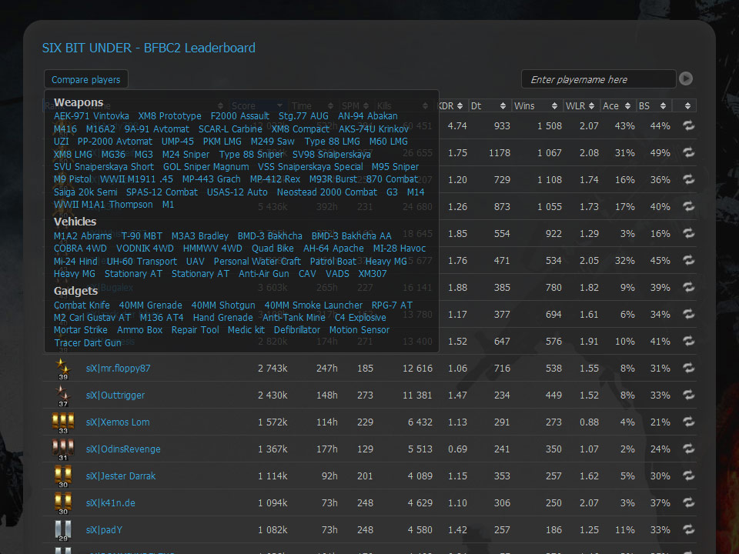Image resolution: width=739 pixels, height=554 pixels.
Task: Choose UH-60 Transport vehicle entry
Action: [142, 261]
